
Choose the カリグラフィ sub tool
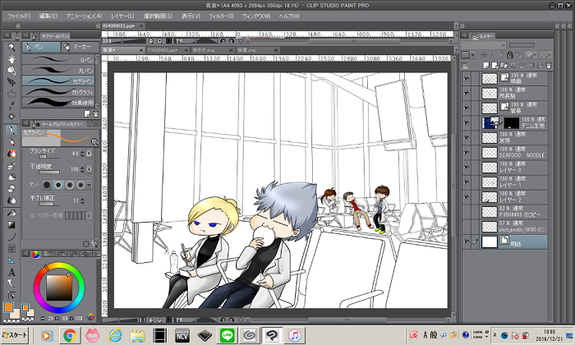[x=58, y=92]
